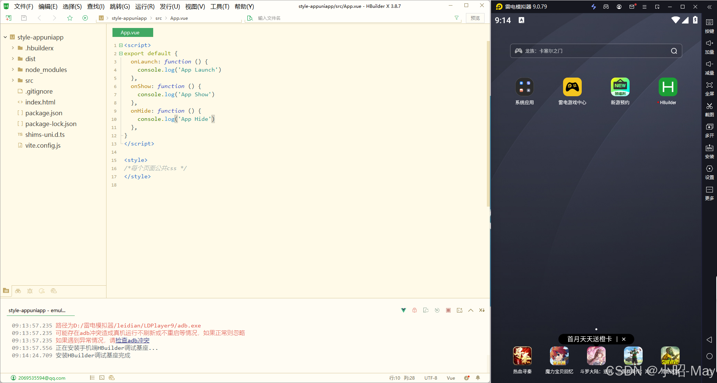Open the 文件(F) menu

[24, 6]
